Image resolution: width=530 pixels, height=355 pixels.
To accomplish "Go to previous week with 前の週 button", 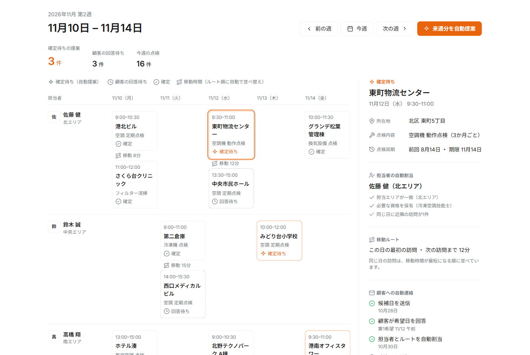I will click(x=319, y=29).
